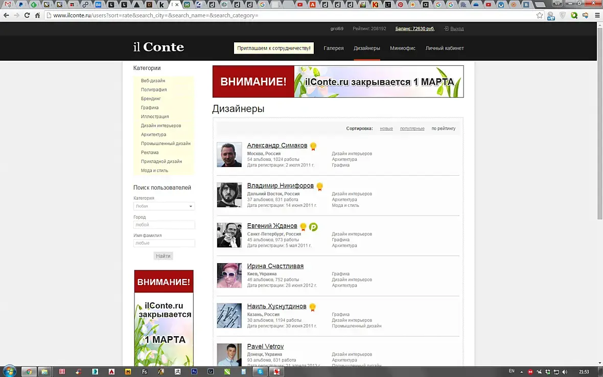Open the sidebar Промышленный дизайн category
603x377 pixels.
[166, 144]
